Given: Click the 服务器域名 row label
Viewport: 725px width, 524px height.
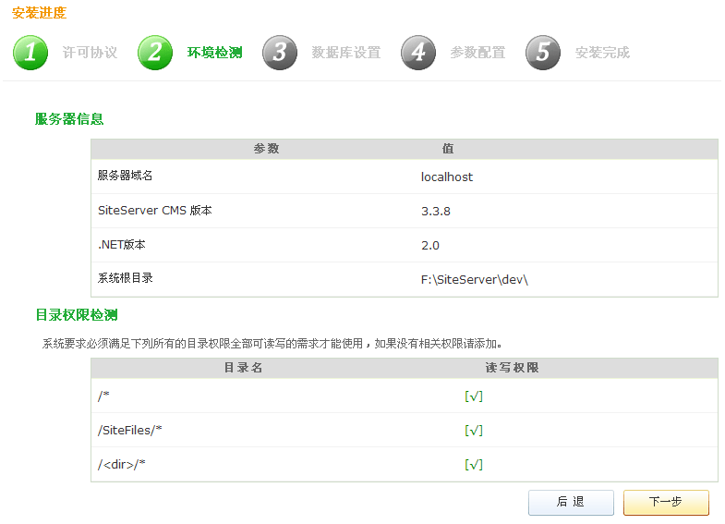Looking at the screenshot, I should [125, 176].
